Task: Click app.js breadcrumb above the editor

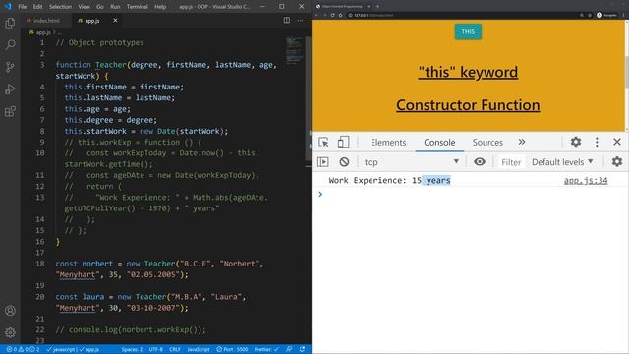Action: [43, 32]
